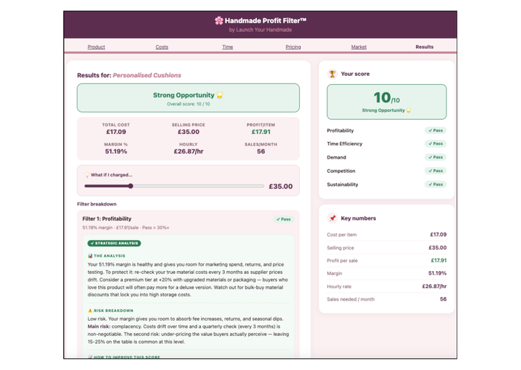Screen dimensions: 521x370
Task: Click the Filter breakdown heading
Action: pos(97,204)
